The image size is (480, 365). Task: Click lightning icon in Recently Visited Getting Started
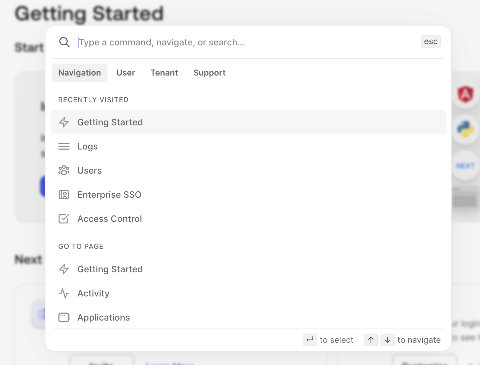pos(64,122)
